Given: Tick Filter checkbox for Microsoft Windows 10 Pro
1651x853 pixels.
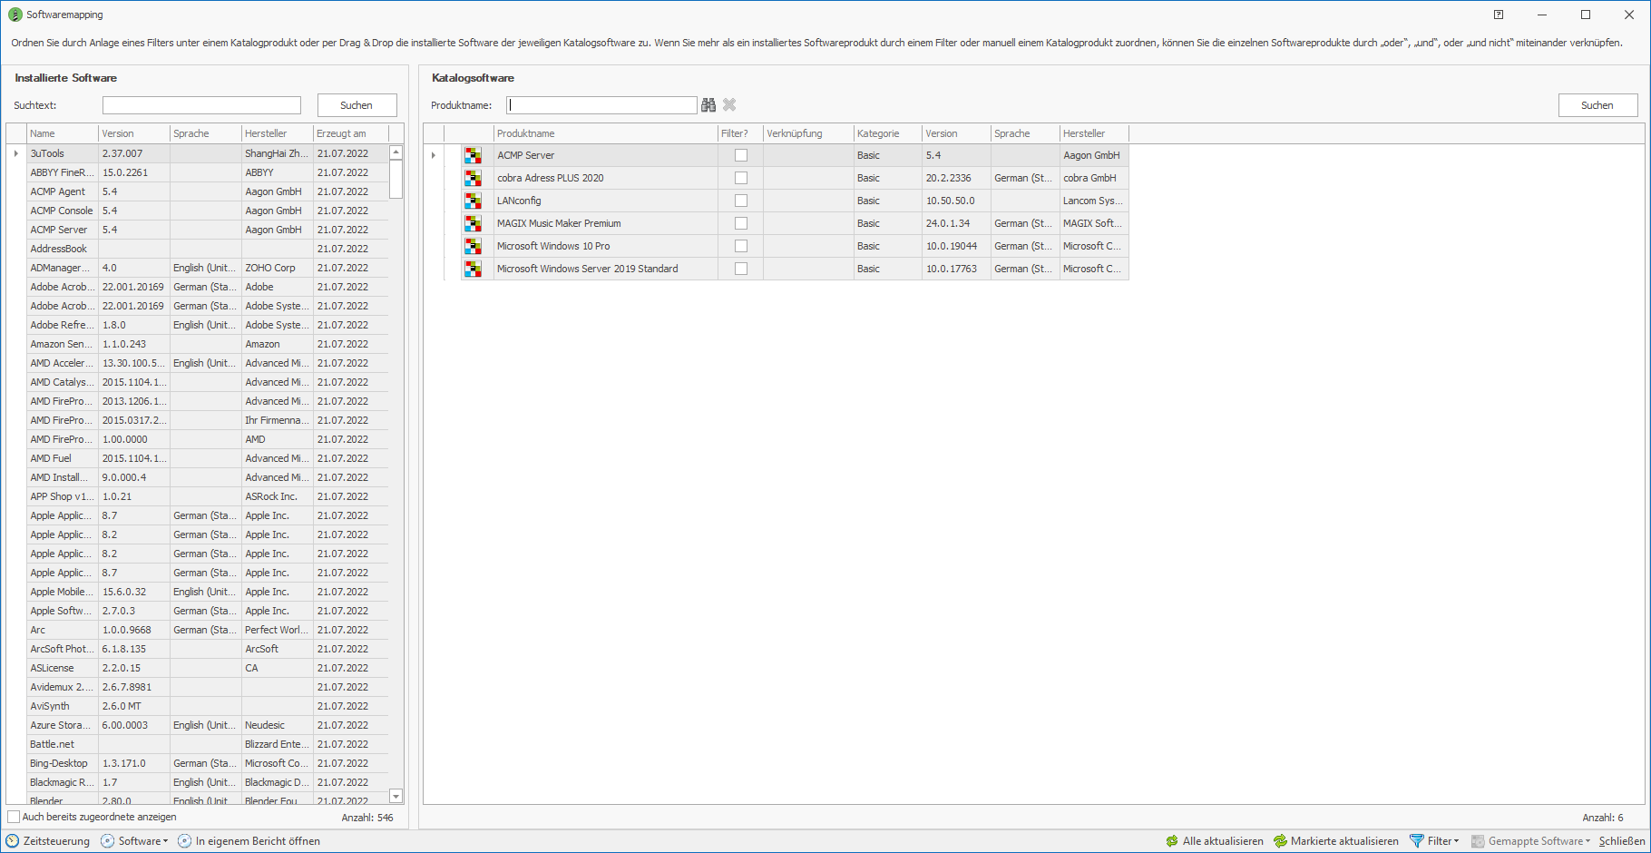Looking at the screenshot, I should click(741, 246).
